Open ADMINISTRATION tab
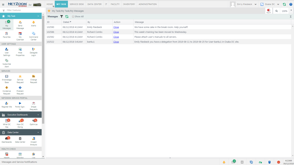Image resolution: width=294 pixels, height=165 pixels. [148, 4]
